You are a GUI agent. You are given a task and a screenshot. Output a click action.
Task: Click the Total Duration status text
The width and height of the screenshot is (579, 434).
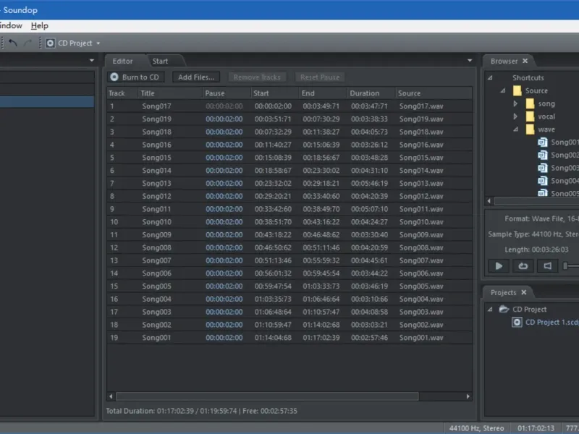point(202,411)
